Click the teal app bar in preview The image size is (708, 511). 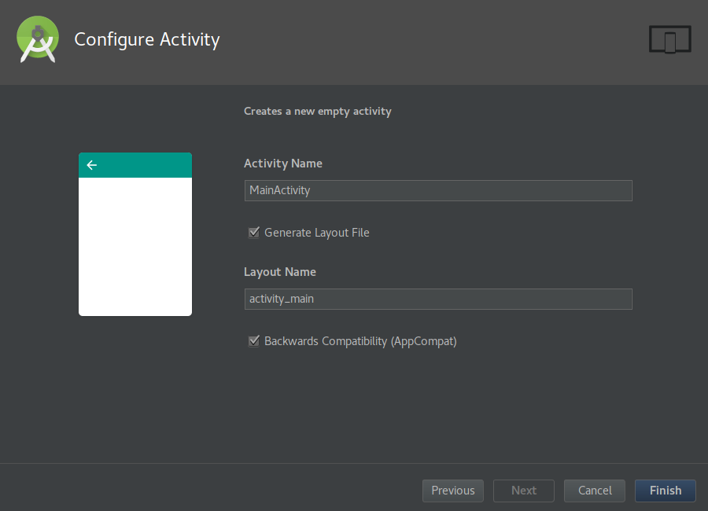coord(135,165)
